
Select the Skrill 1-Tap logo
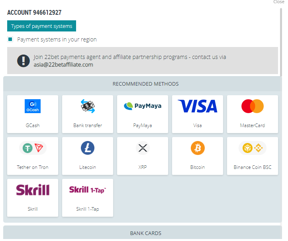click(88, 190)
